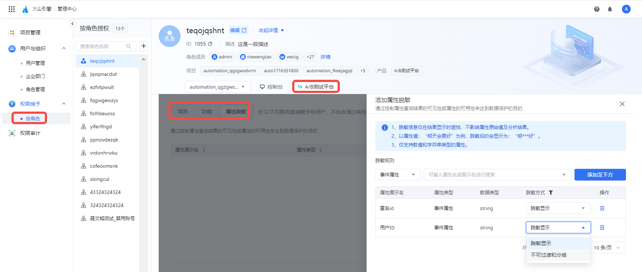
Task: Click the admin member tag
Action: point(222,57)
